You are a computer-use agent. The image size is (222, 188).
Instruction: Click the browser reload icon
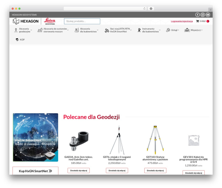coord(144,8)
